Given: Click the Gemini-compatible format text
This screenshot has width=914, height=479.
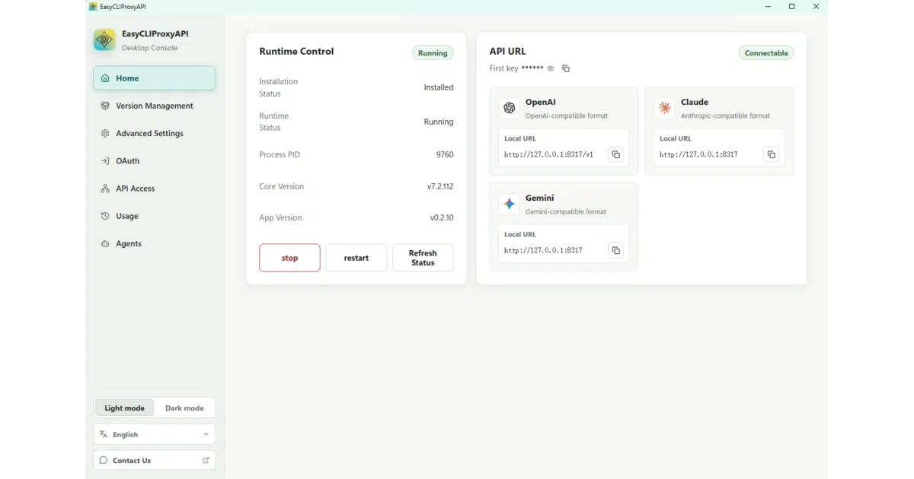Looking at the screenshot, I should tap(566, 212).
